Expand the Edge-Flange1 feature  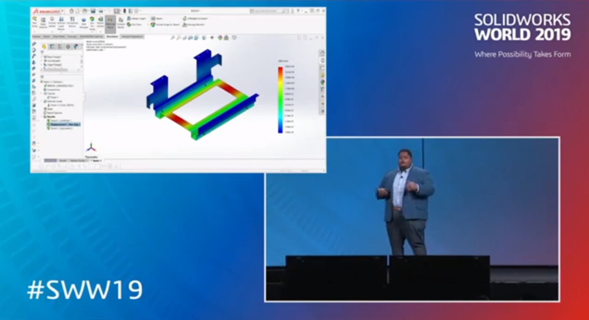pos(41,65)
